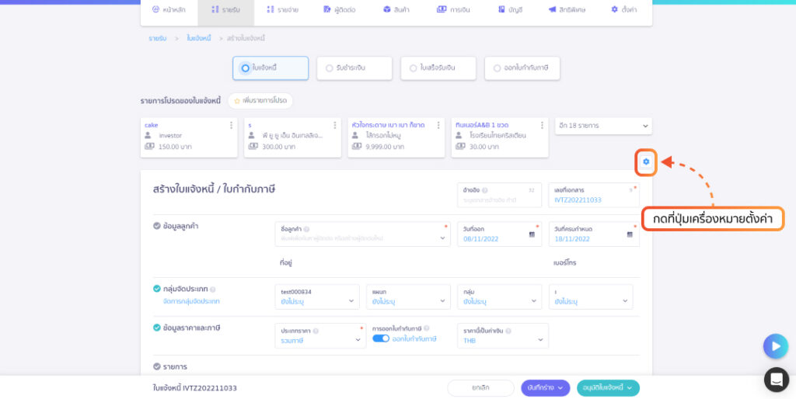Expand the อีก 18 รายการ dropdown

coord(603,126)
